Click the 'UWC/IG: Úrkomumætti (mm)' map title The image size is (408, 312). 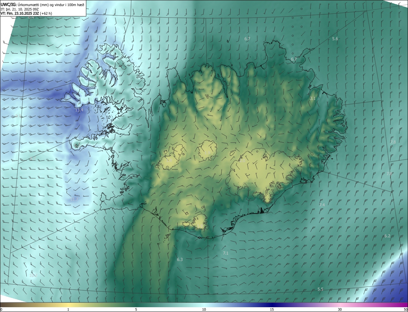(x=42, y=4)
